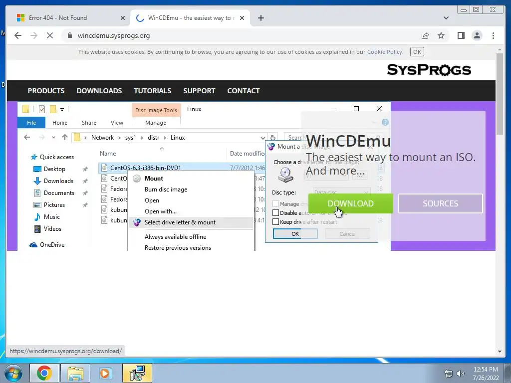
Task: Click the page scrollbar down arrow
Action: (x=500, y=352)
